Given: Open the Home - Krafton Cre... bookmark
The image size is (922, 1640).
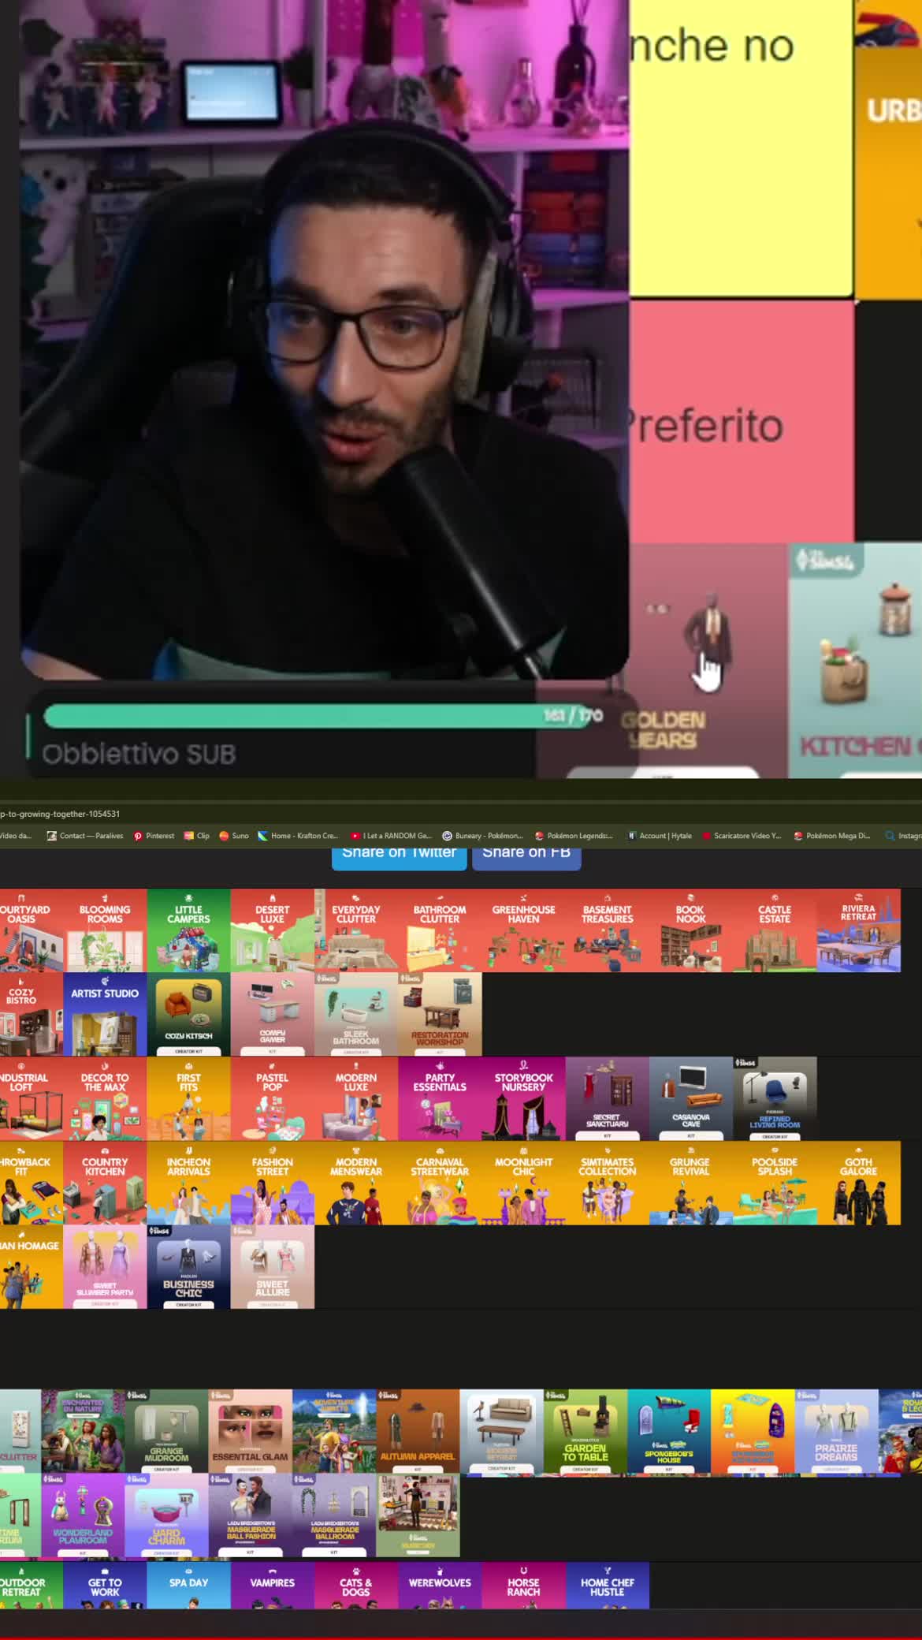Looking at the screenshot, I should click(298, 836).
